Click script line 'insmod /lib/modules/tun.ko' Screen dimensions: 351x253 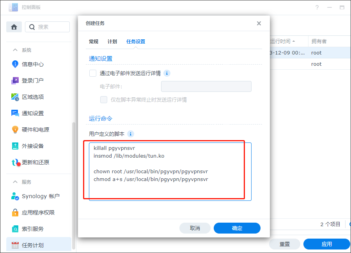[x=129, y=156]
